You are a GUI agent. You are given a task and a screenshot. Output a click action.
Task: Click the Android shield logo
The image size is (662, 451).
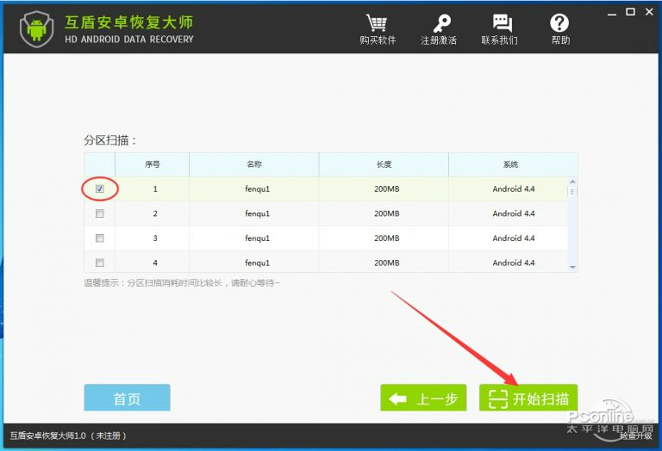[x=37, y=29]
